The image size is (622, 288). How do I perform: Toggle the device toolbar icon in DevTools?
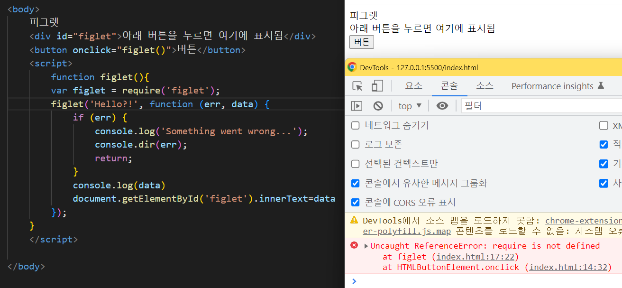377,86
